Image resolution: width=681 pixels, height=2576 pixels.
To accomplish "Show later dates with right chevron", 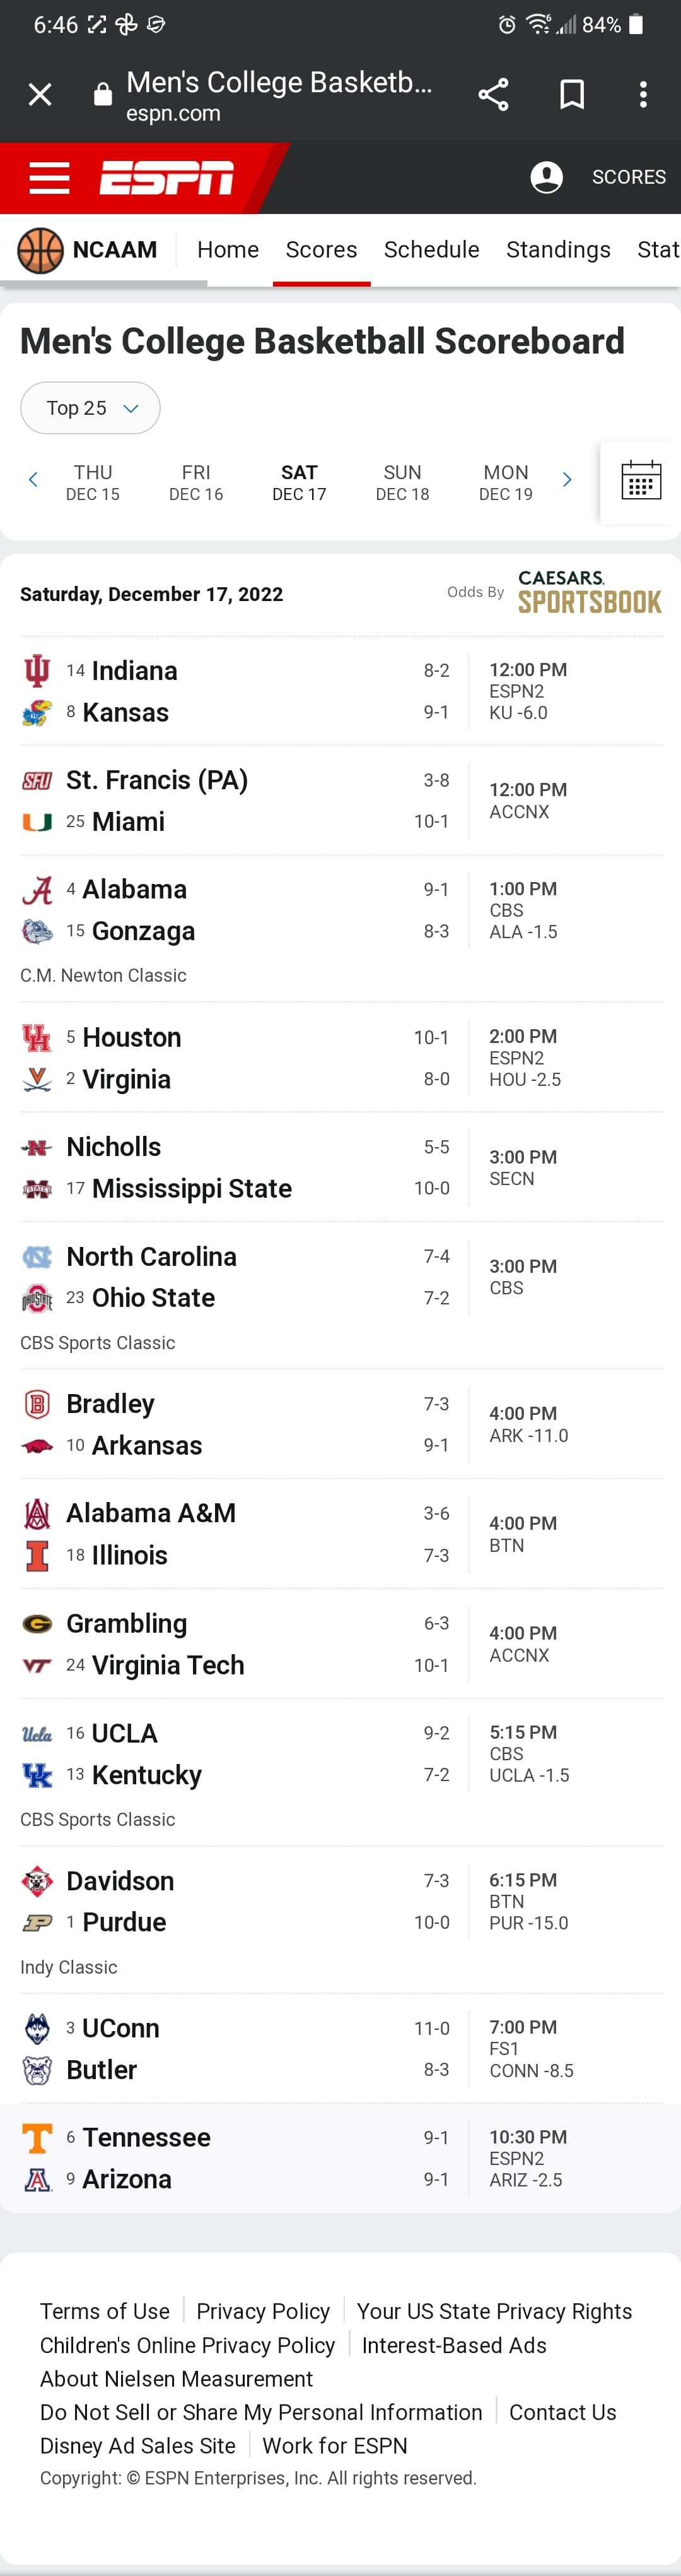I will 567,480.
